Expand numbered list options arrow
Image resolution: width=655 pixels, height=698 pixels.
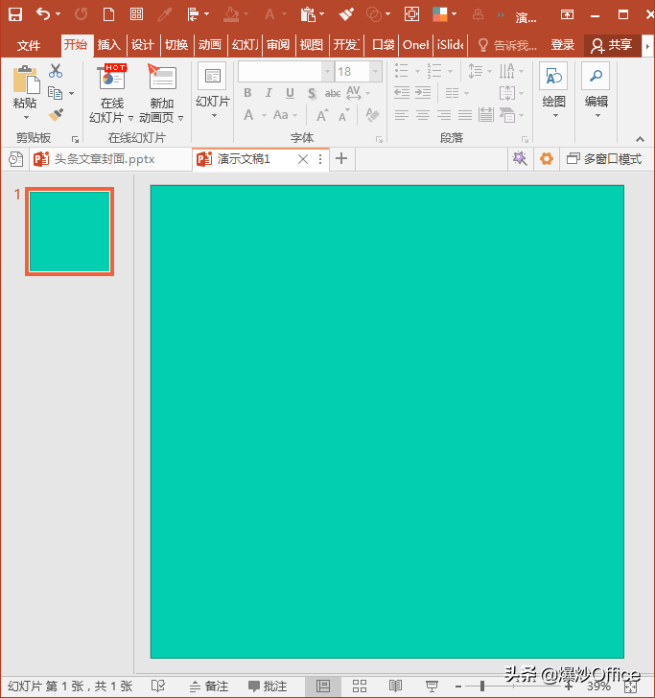click(x=450, y=71)
